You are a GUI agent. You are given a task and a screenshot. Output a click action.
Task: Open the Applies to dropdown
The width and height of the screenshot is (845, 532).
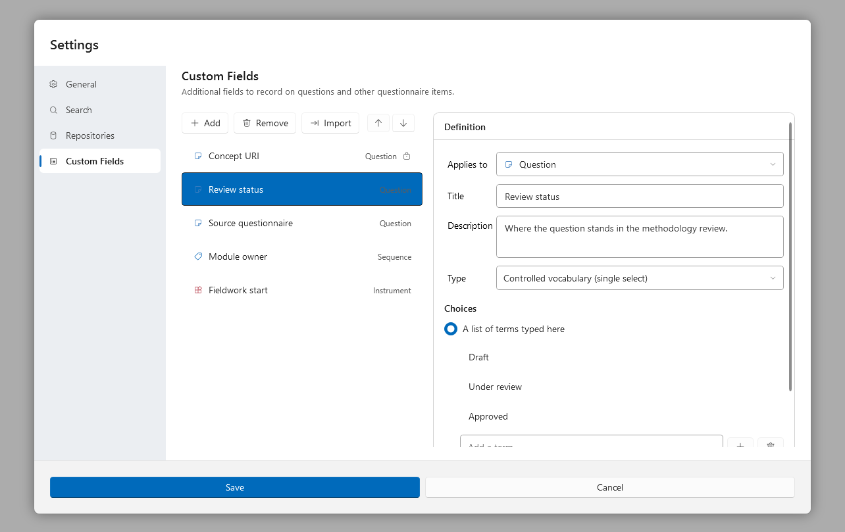click(640, 164)
